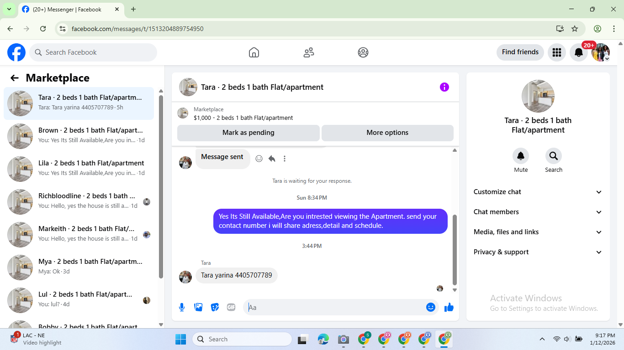
Task: Send a thumbs up like
Action: point(449,307)
